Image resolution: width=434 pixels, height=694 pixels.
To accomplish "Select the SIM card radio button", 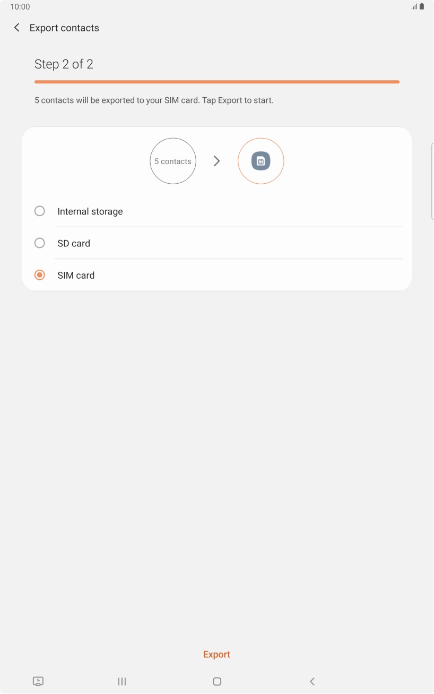I will (x=40, y=275).
